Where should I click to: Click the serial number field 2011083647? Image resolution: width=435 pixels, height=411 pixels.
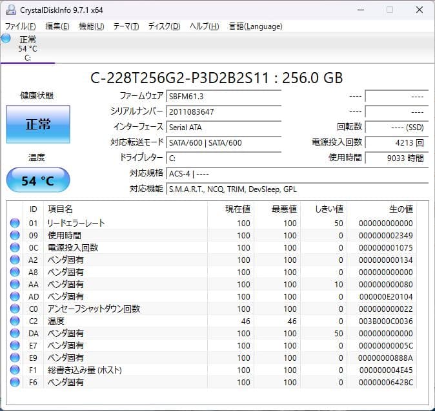pos(223,112)
